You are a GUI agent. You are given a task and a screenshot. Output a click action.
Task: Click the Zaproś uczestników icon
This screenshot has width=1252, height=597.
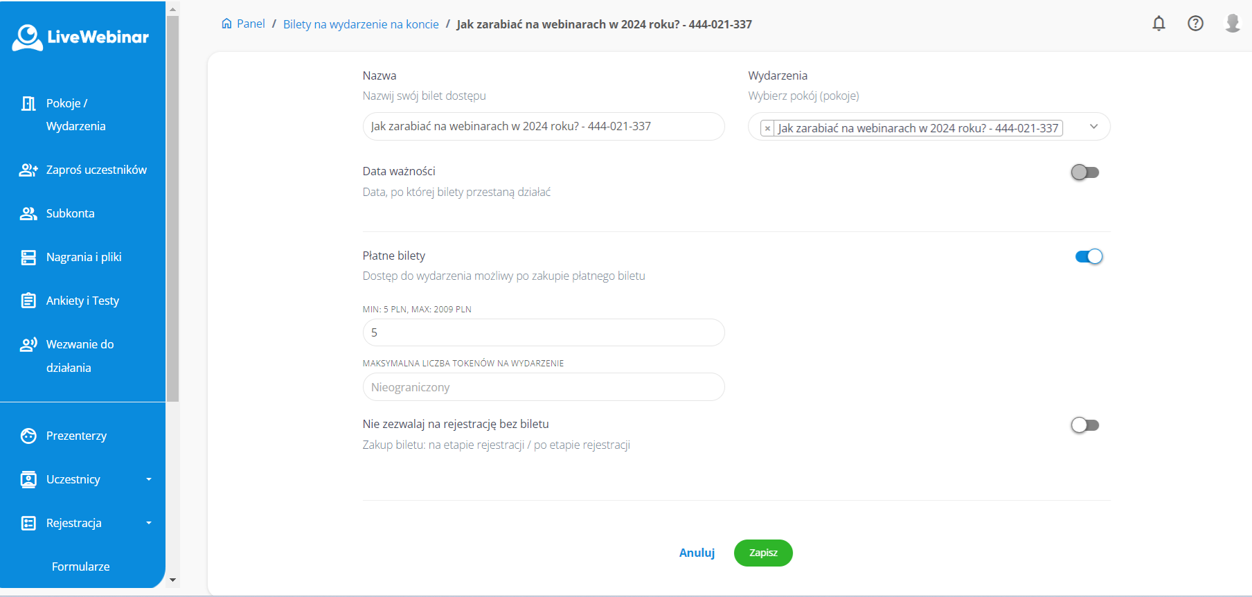click(x=28, y=170)
